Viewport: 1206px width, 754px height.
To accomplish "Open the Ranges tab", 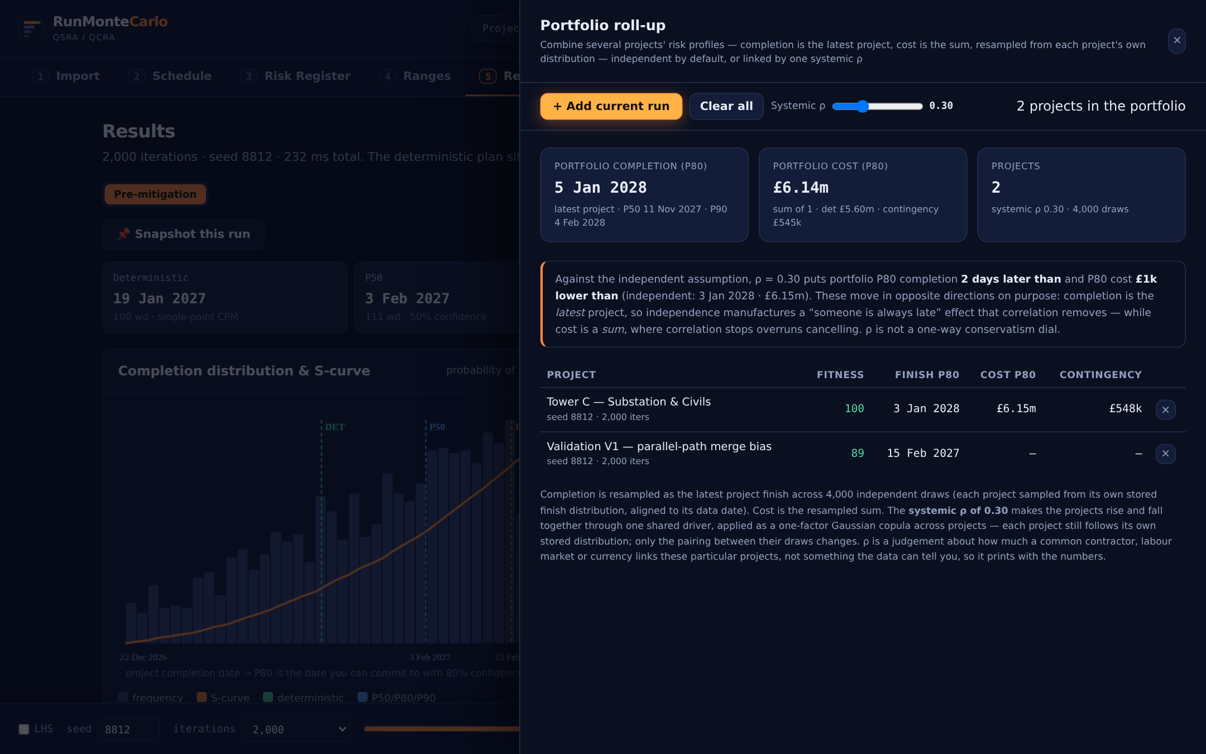I will 415,76.
